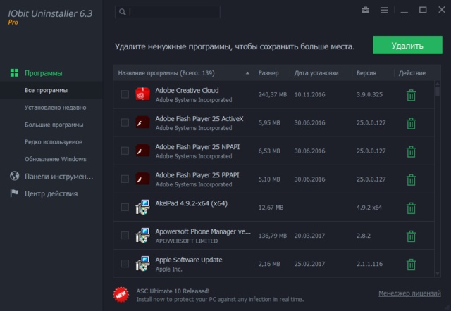
Task: Select Большие программы in the sidebar
Action: tap(54, 125)
